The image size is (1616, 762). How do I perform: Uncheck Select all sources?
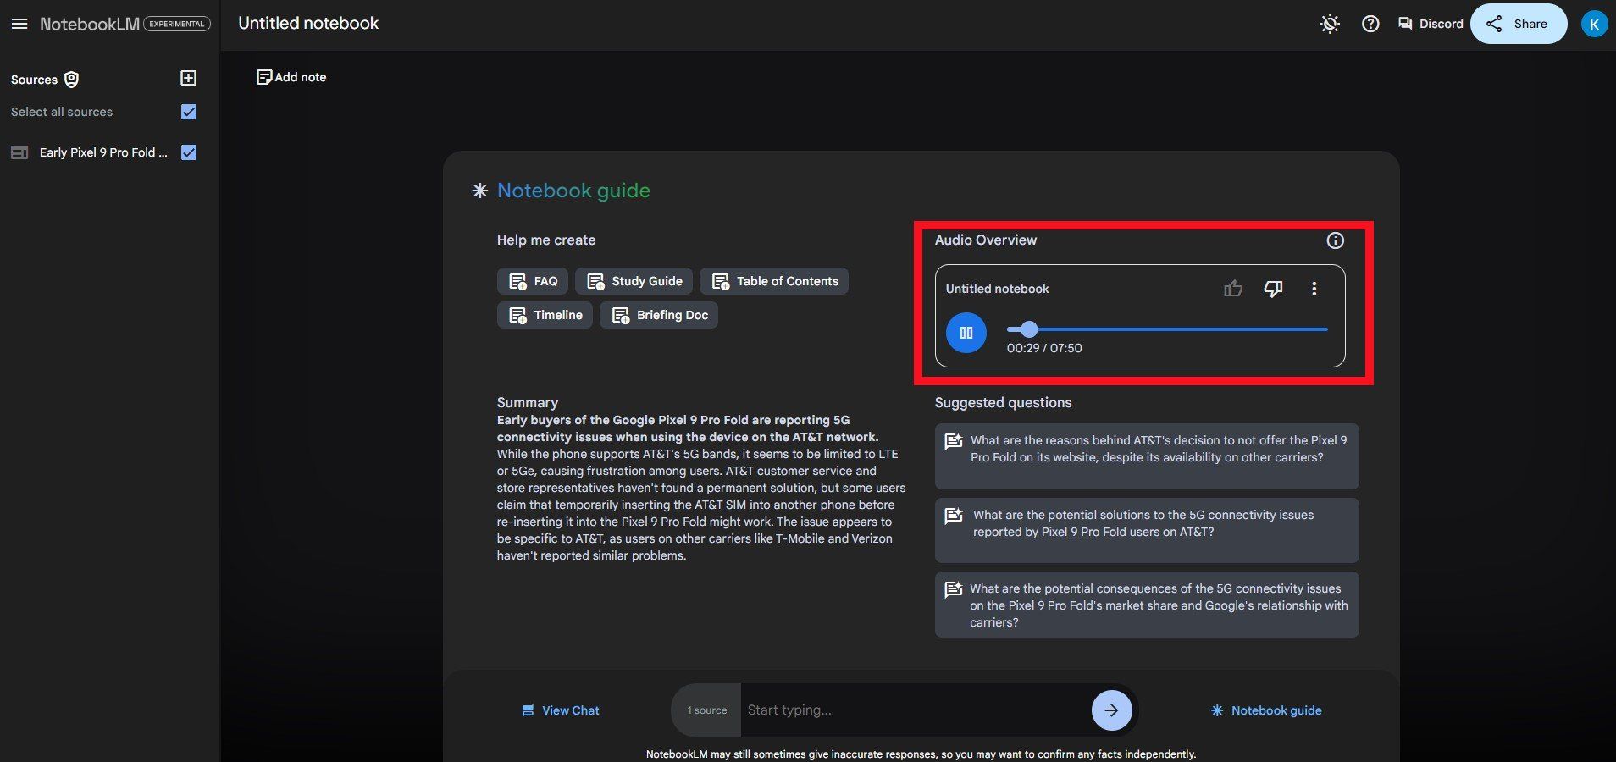pos(189,111)
